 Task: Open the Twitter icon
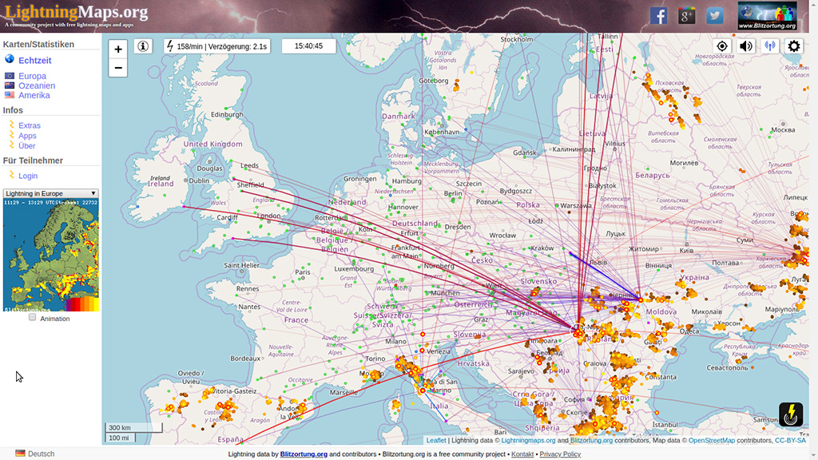click(715, 16)
